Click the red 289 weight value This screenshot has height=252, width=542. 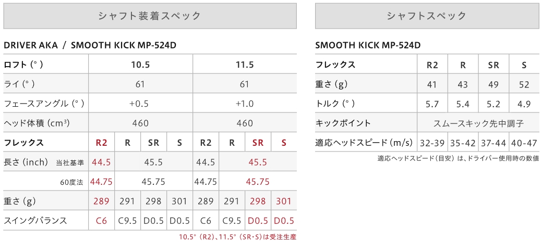coord(101,201)
